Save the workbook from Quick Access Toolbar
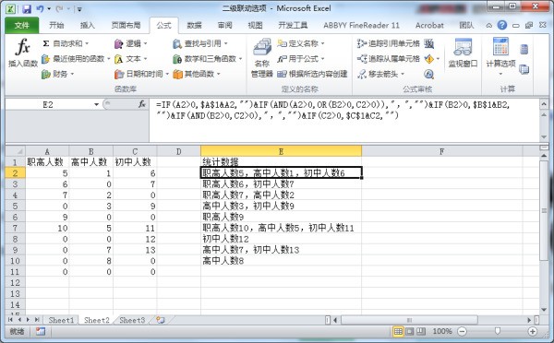Screen dimensions: 554x343 click(x=27, y=9)
